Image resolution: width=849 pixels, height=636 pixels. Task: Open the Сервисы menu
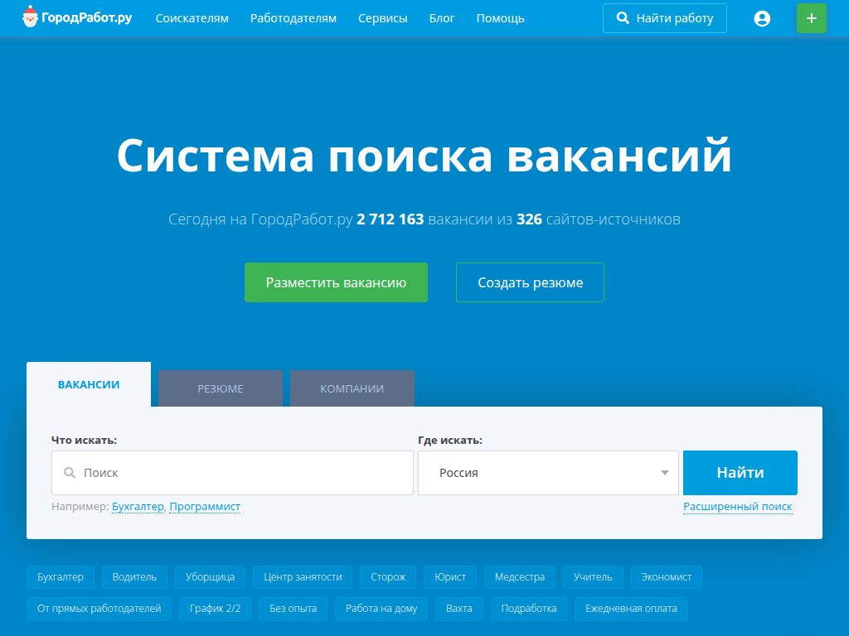[382, 17]
